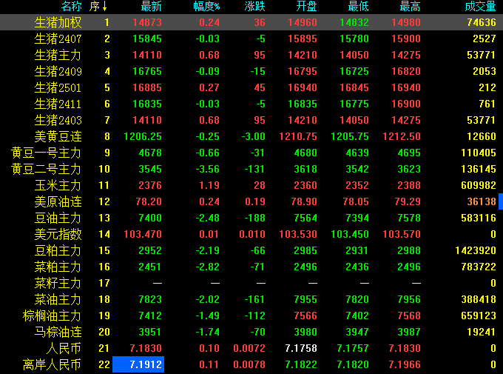Select the 菜籽主力 row
This screenshot has width=503, height=374.
tap(251, 283)
